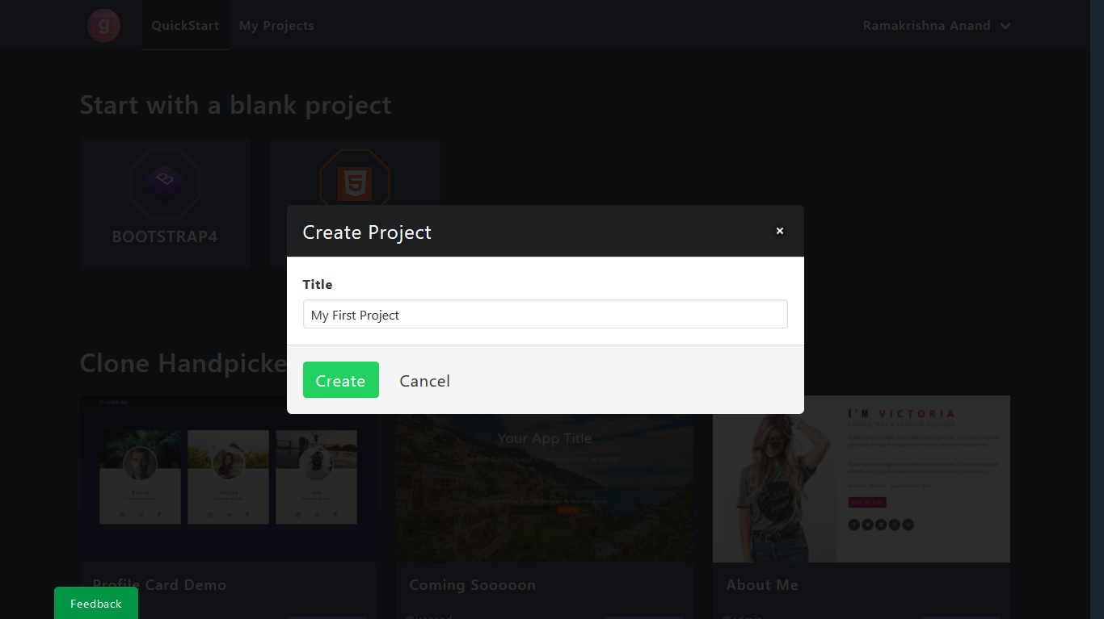Cancel the project creation dialog
The image size is (1104, 619).
[x=424, y=380]
